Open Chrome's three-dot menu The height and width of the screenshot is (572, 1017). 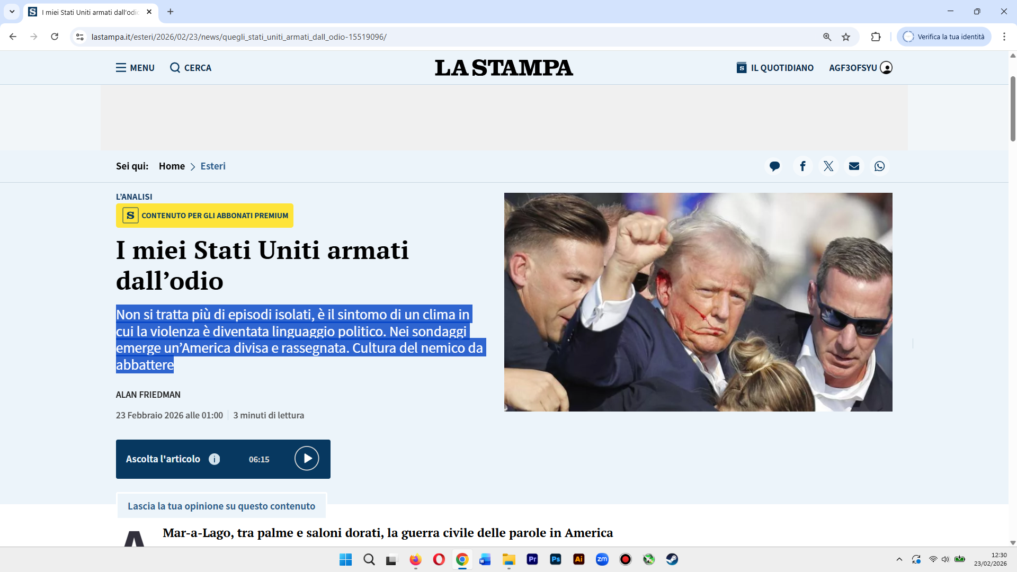coord(1004,37)
